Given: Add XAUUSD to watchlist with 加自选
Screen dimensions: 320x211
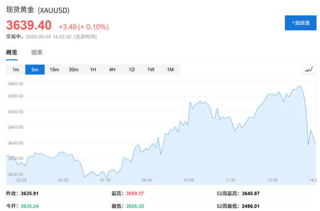Looking at the screenshot, I should coord(300,23).
